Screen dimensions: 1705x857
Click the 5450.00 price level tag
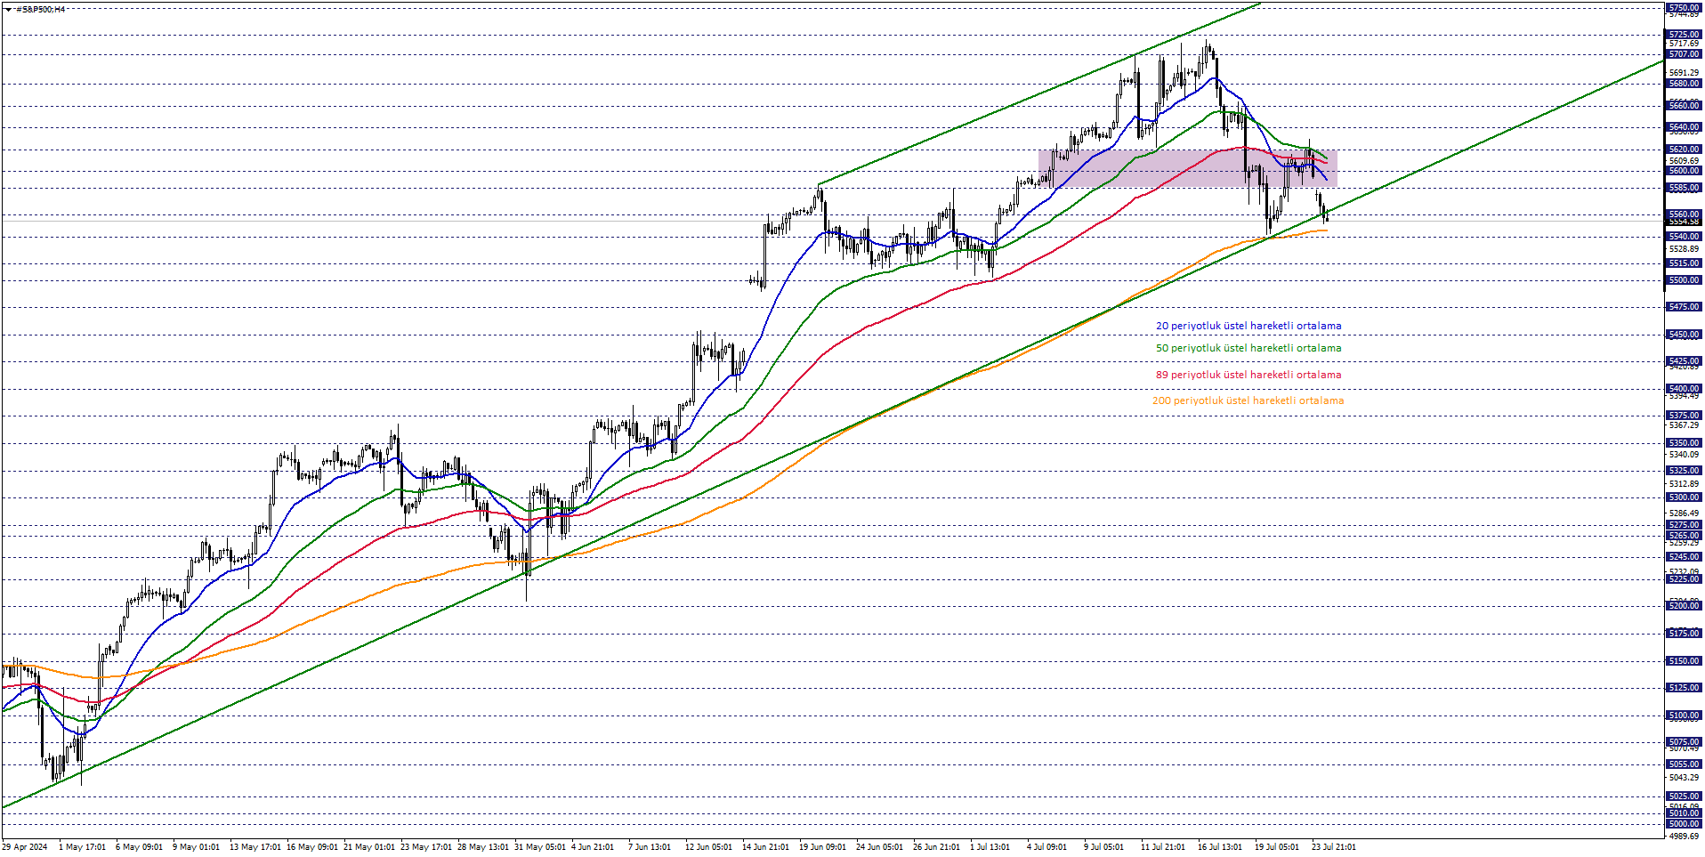[x=1683, y=335]
